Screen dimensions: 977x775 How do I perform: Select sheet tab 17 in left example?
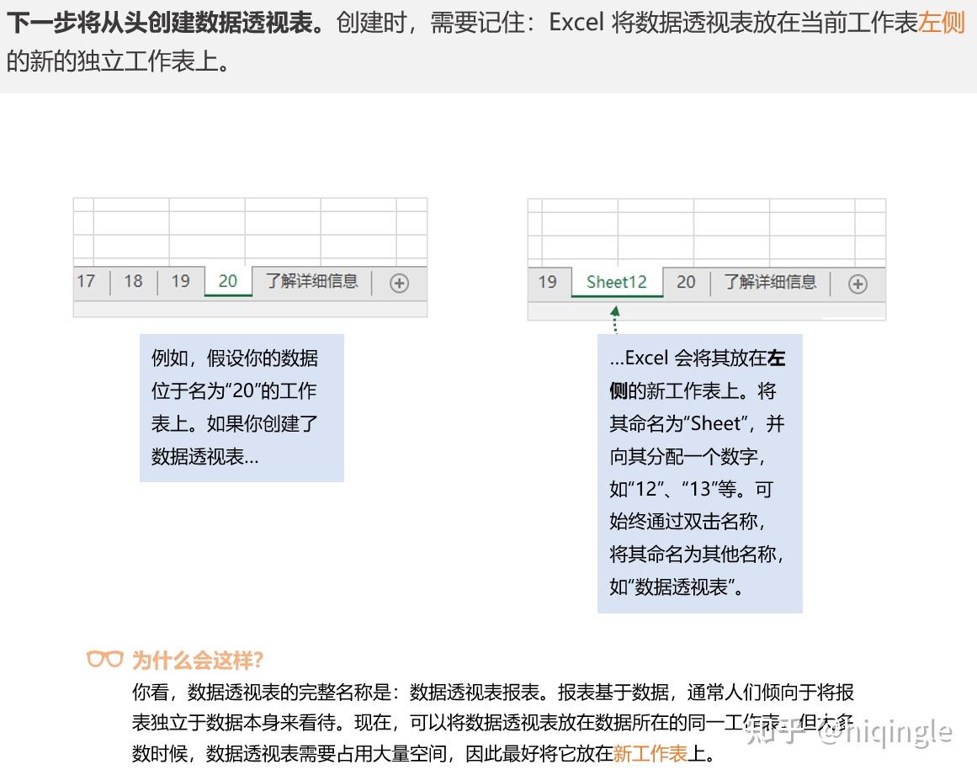pos(86,282)
